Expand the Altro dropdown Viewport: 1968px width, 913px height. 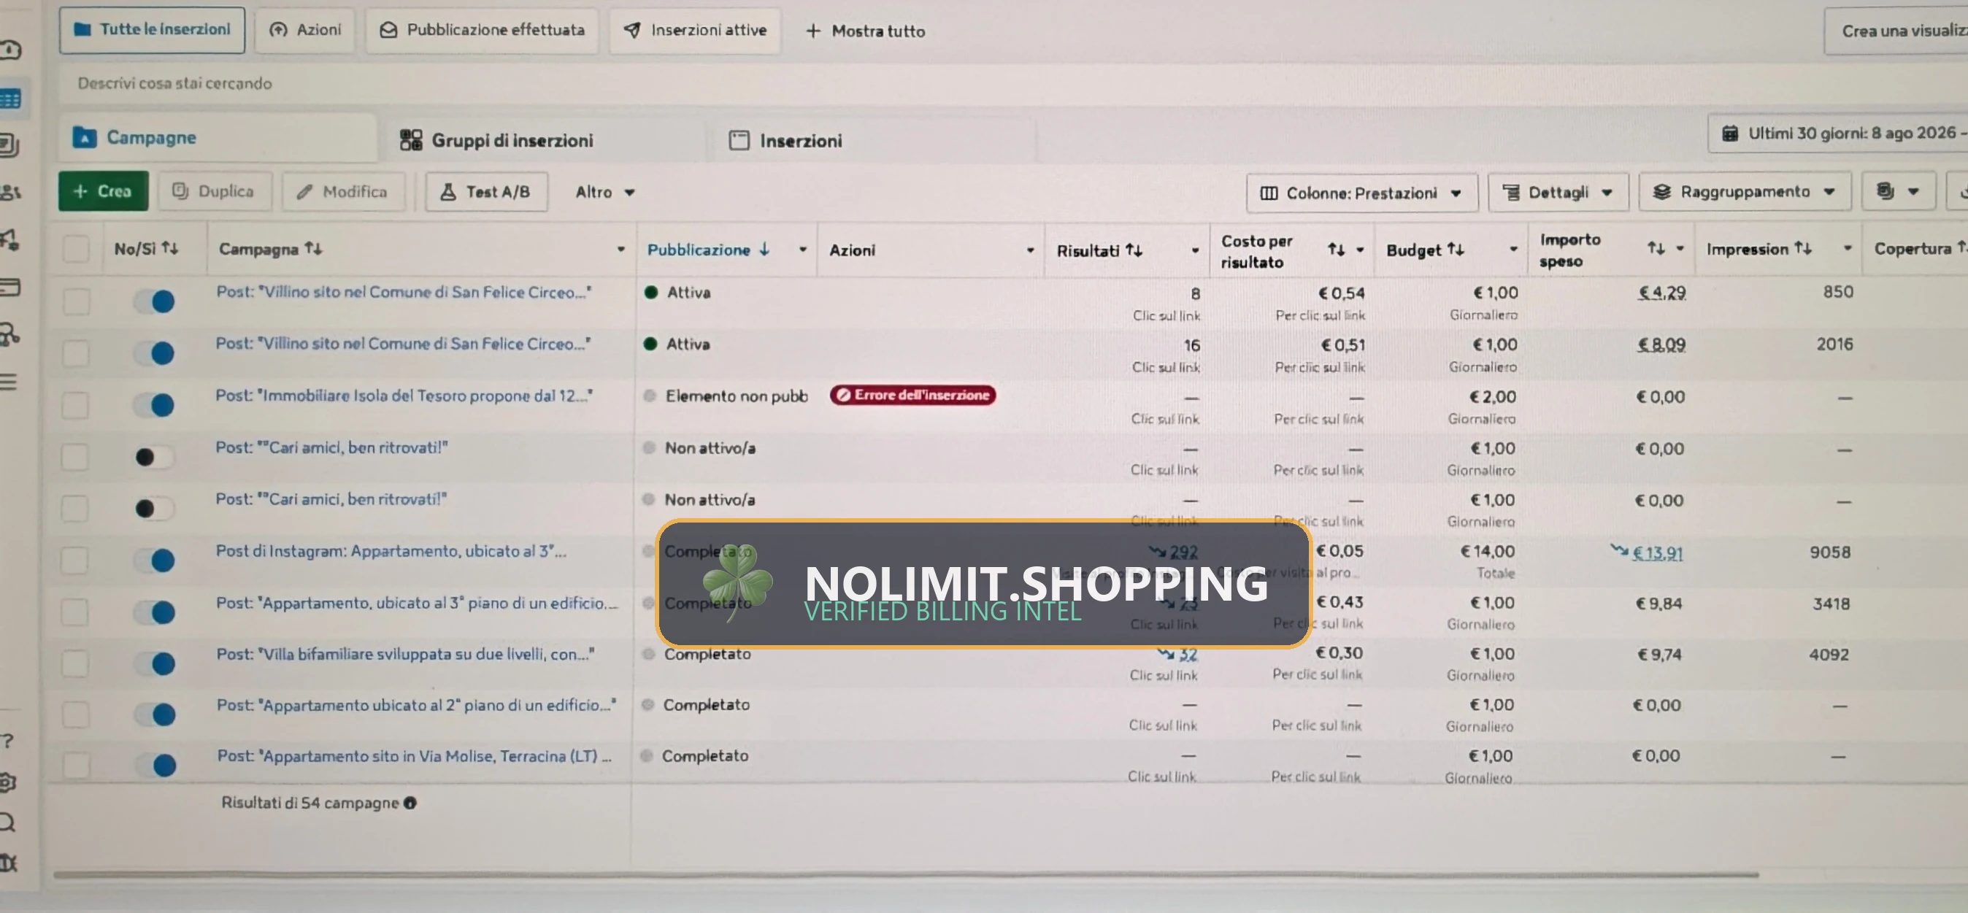605,192
